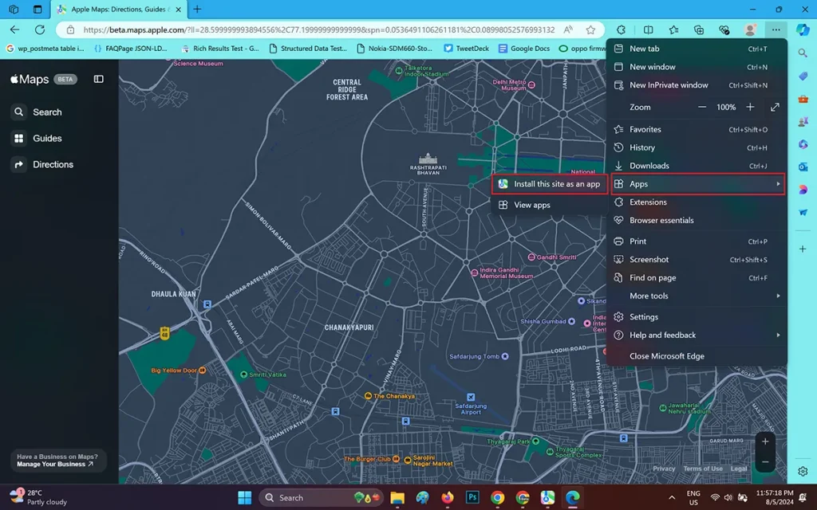Open the Outlook icon in Edge sidebar
This screenshot has height=510, width=817.
[803, 167]
